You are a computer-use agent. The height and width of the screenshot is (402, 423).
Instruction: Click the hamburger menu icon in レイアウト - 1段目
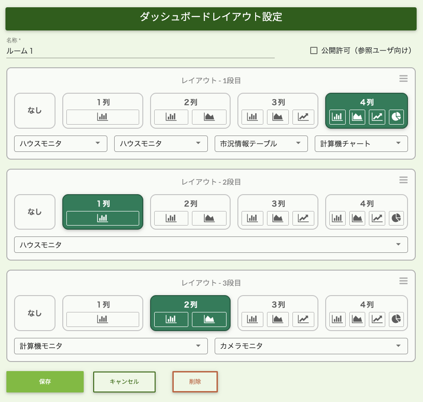coord(403,79)
